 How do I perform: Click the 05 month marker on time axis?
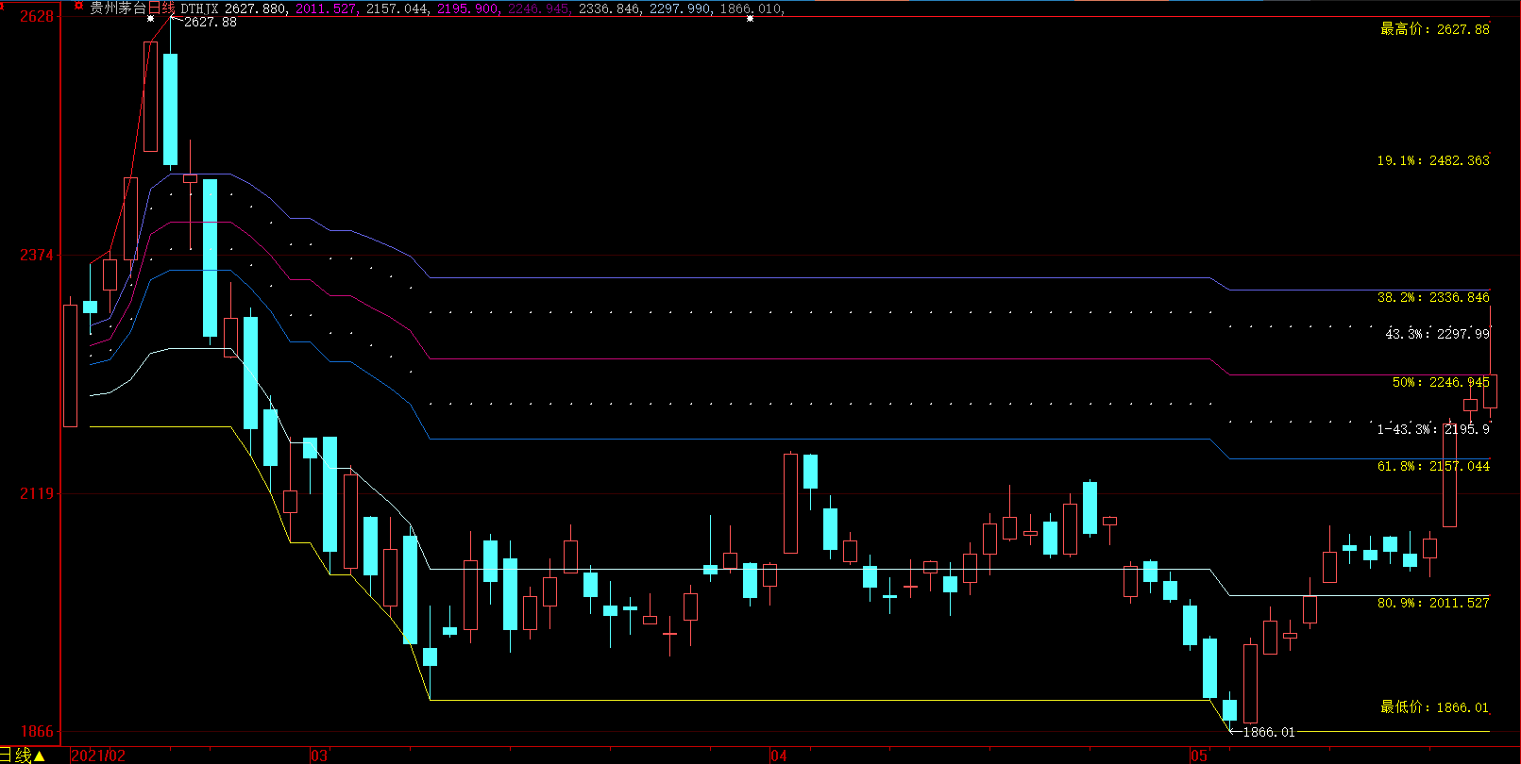(x=1198, y=756)
